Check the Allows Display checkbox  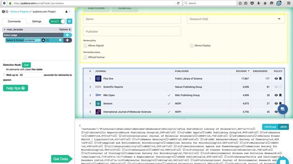pos(191,46)
